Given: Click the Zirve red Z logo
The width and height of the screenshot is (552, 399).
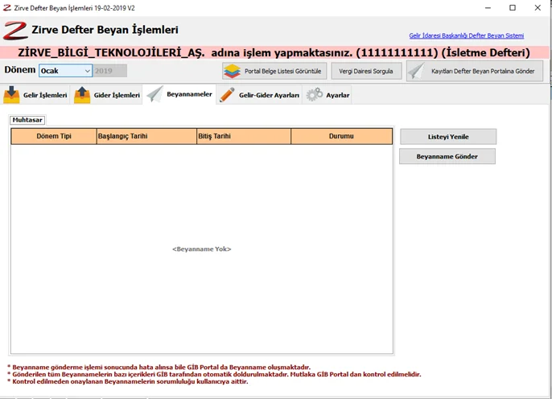Looking at the screenshot, I should pos(15,31).
